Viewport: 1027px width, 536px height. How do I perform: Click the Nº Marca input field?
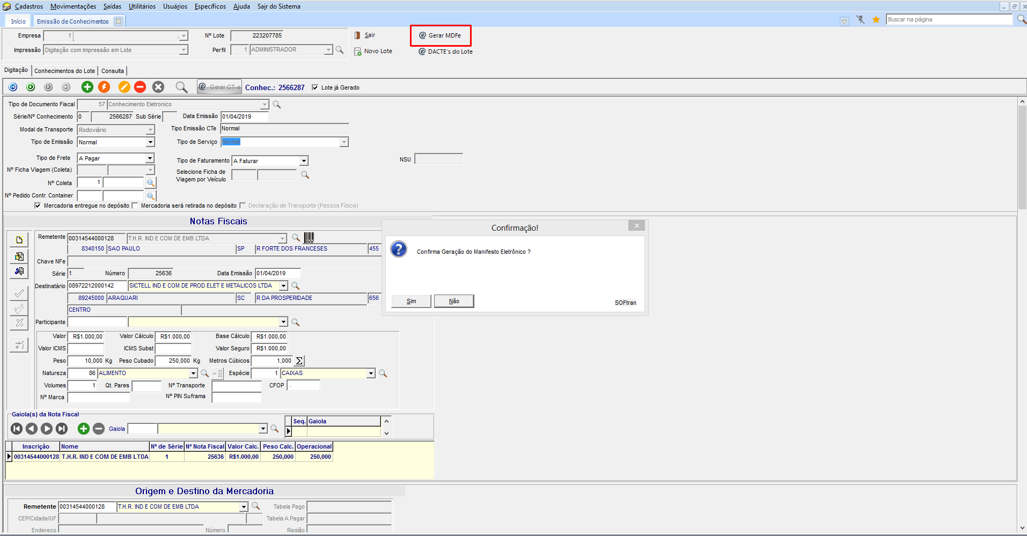click(x=99, y=398)
